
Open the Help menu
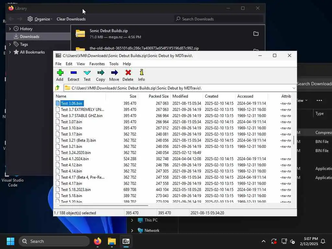127,64
